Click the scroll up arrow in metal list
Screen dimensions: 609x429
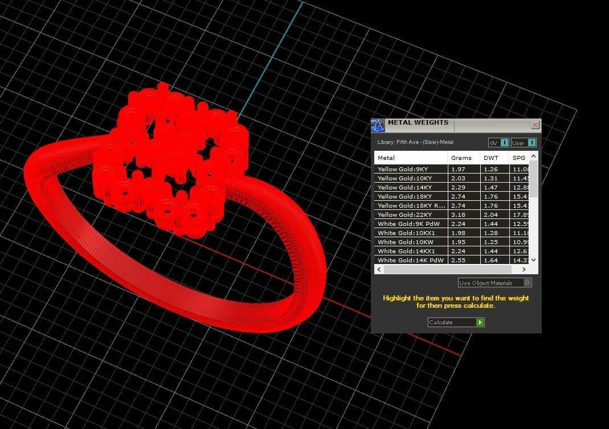534,156
